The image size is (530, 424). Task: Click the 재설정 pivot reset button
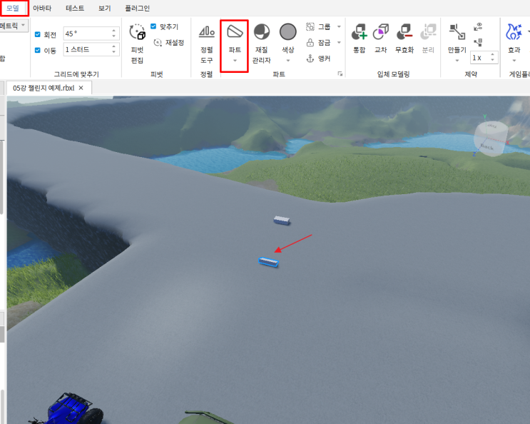(168, 42)
